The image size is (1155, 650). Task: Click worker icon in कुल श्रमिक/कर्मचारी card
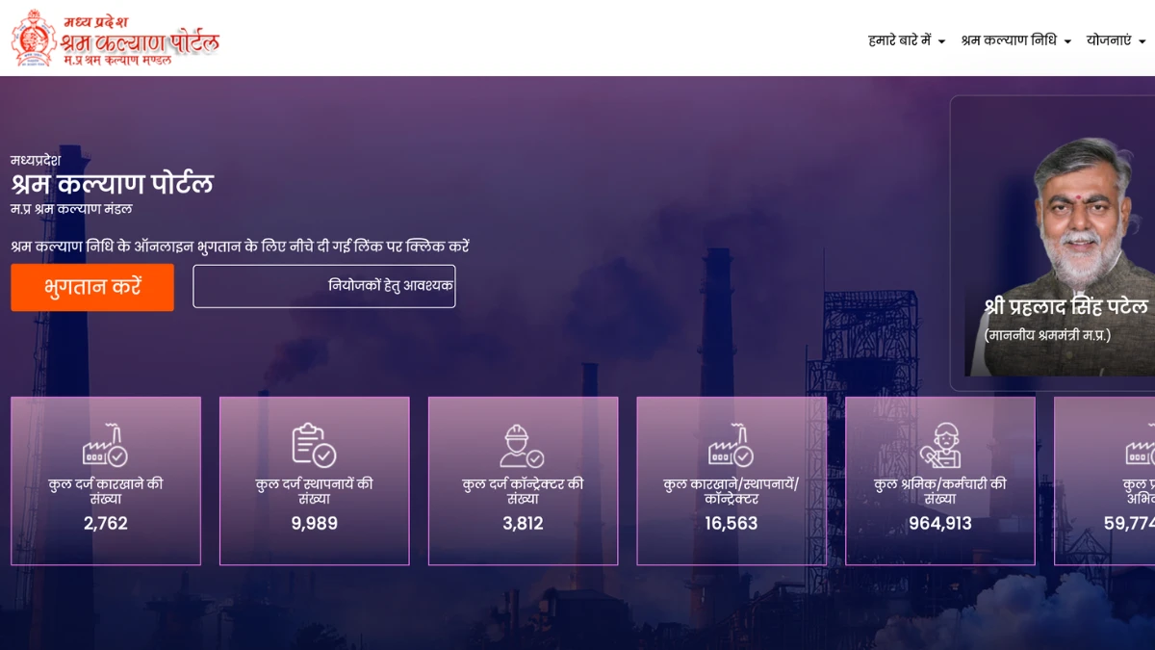(939, 445)
